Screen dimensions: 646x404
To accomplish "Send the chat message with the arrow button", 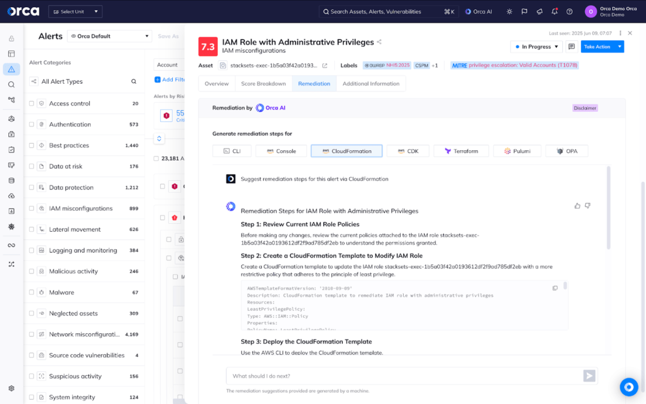I will tap(589, 375).
